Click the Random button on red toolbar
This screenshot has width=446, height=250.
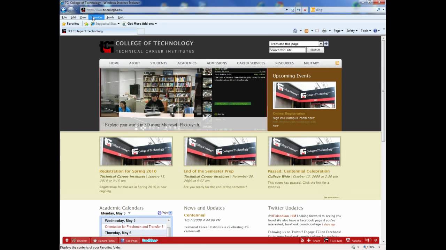point(79,240)
